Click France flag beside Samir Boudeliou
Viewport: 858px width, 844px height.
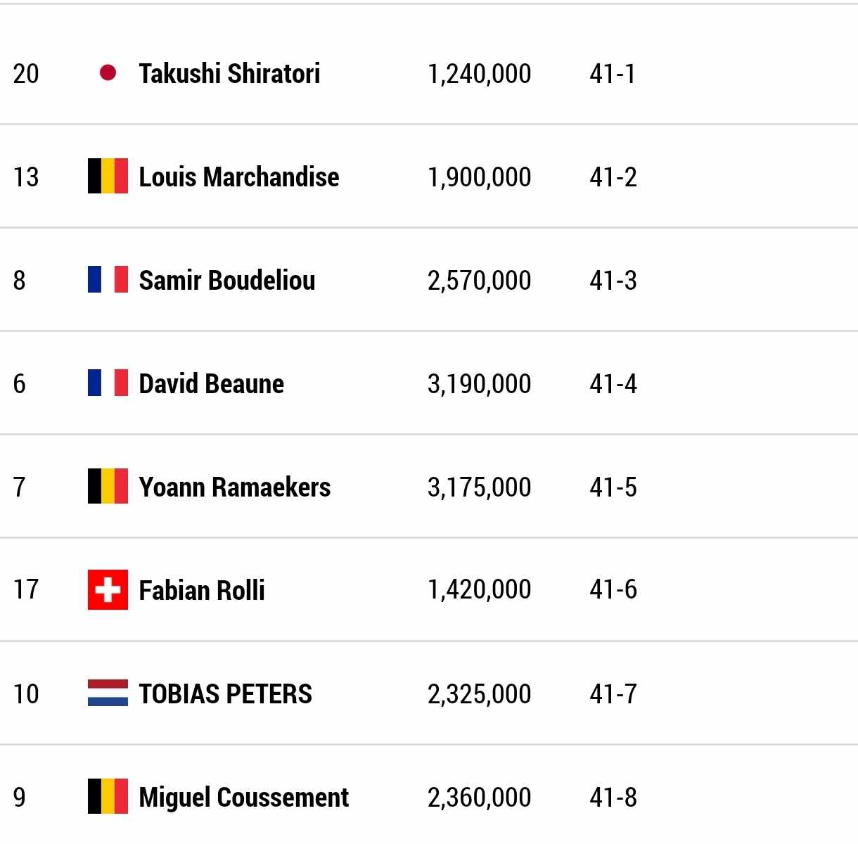(x=108, y=279)
